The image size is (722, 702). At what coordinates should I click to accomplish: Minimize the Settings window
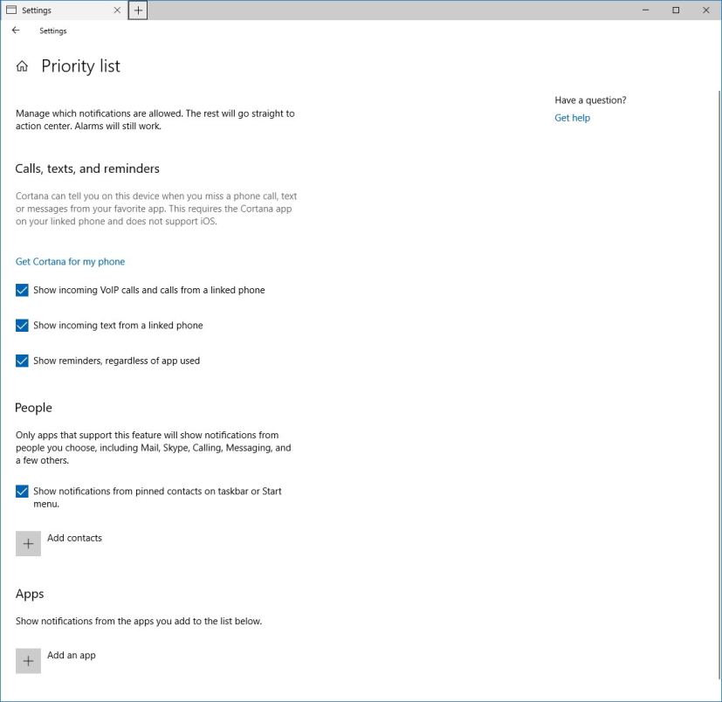[645, 10]
